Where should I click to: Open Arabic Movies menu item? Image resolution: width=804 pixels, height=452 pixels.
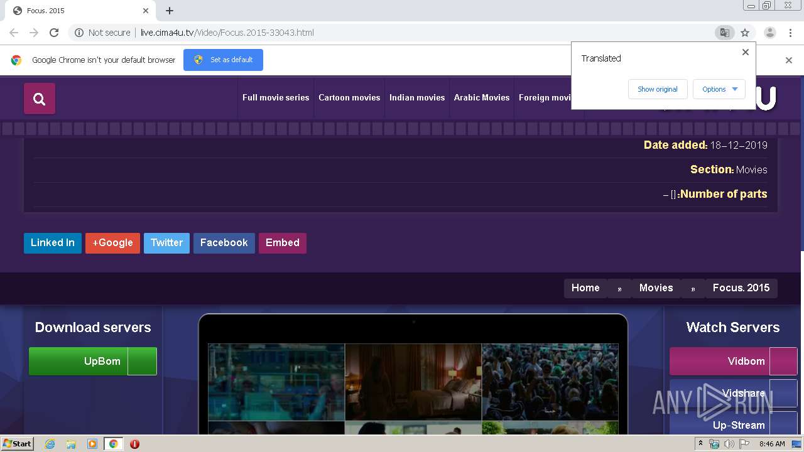click(x=482, y=97)
